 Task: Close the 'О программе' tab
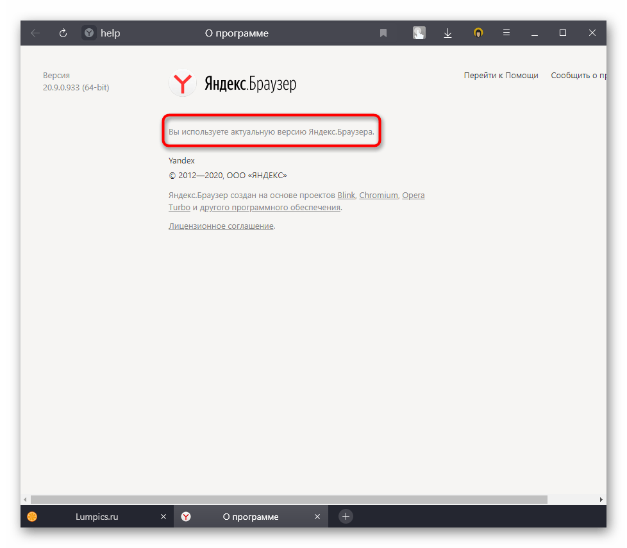coord(317,517)
